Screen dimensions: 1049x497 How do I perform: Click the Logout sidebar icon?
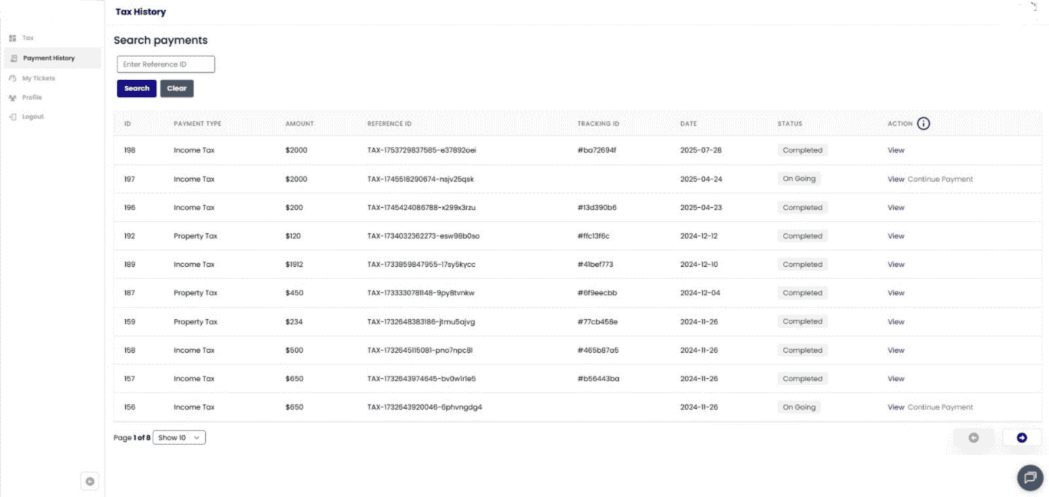tap(12, 117)
